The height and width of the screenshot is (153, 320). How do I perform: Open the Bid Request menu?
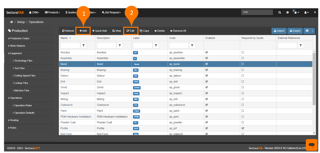pos(111,13)
